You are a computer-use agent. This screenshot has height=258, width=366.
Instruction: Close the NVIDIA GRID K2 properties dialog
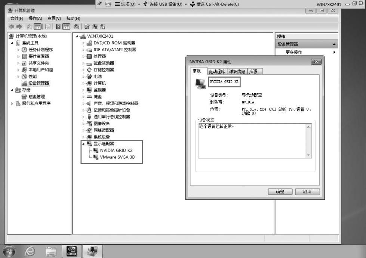[x=316, y=62]
